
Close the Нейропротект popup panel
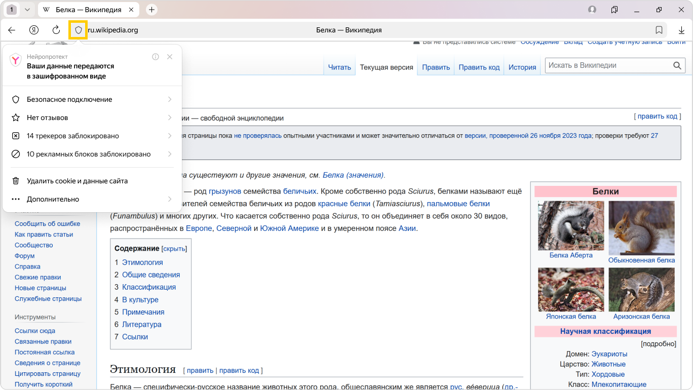[170, 57]
